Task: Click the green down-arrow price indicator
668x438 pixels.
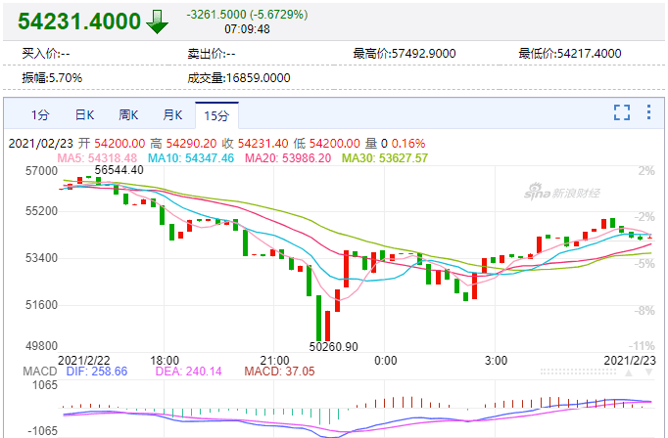Action: [x=157, y=22]
